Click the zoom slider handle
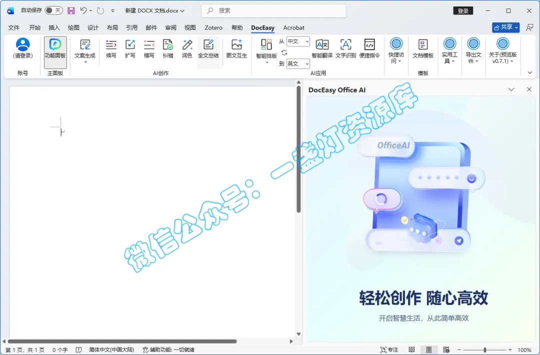The image size is (540, 355). coord(485,350)
